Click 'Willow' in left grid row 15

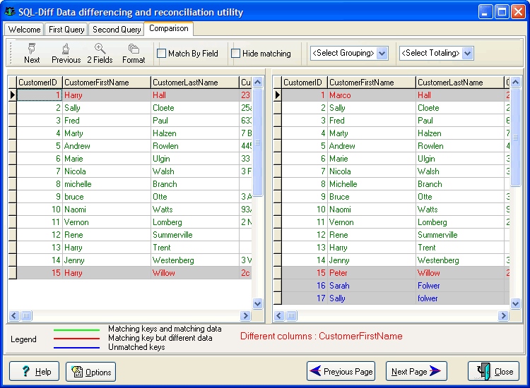click(x=164, y=272)
